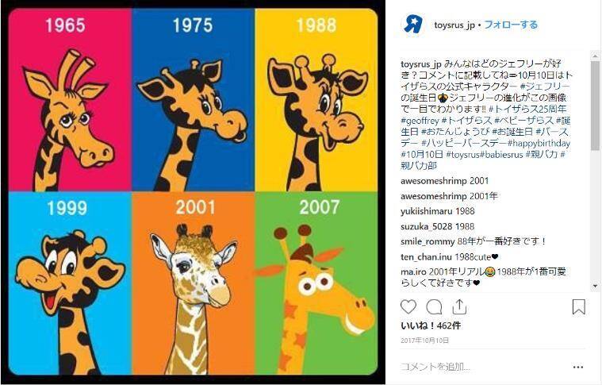Open toysrus_jp profile avatar

pyautogui.click(x=413, y=25)
